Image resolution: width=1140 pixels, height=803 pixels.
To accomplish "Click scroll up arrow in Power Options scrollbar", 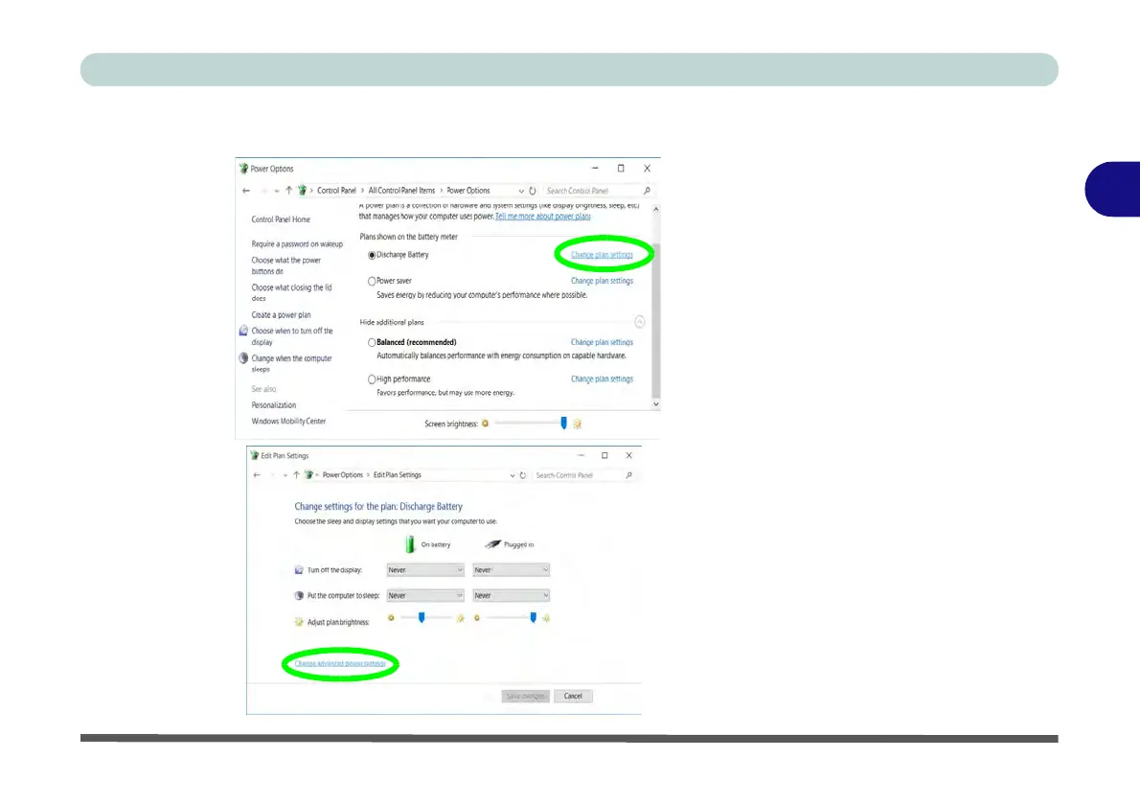I will click(656, 210).
